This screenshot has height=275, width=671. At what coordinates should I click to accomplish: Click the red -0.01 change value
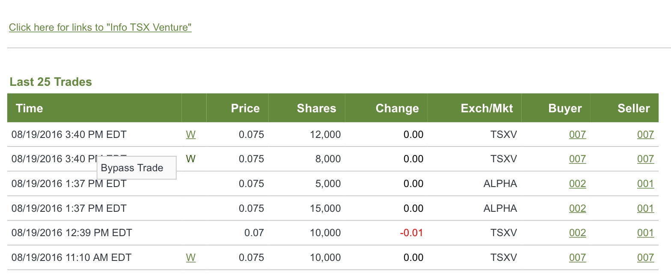tap(411, 233)
